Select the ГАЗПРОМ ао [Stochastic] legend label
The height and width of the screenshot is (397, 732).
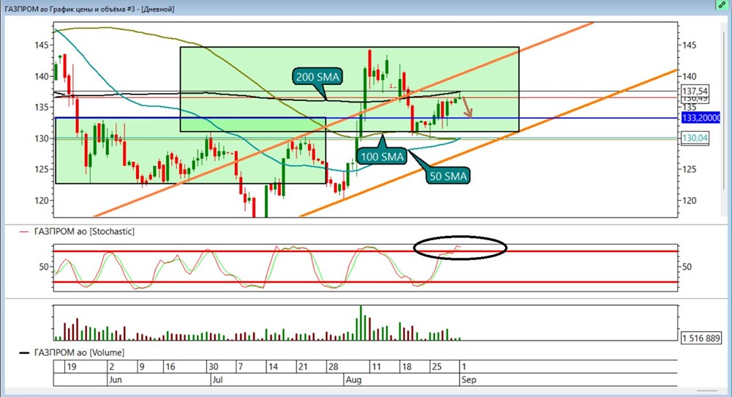pos(84,231)
